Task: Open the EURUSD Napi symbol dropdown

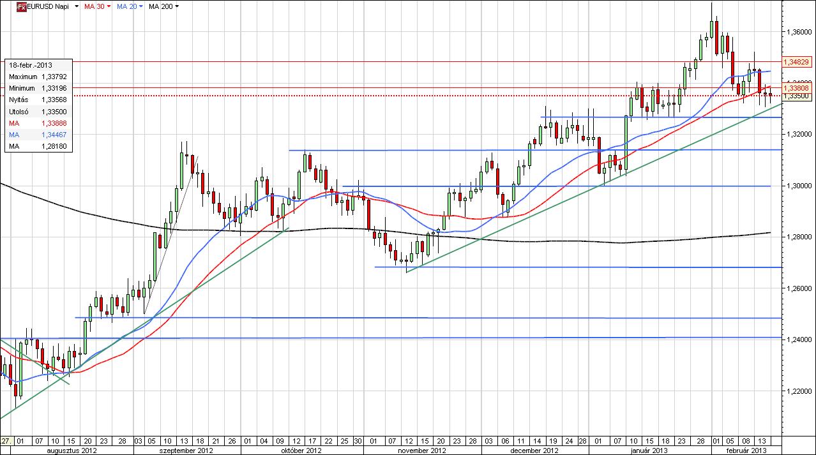Action: 77,6
